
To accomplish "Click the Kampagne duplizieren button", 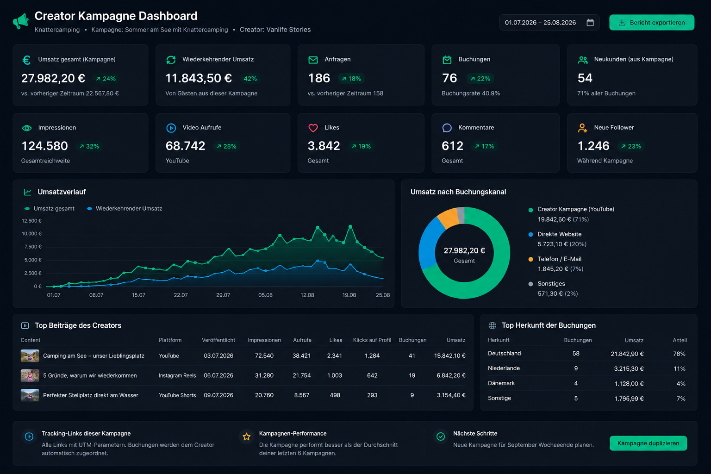I will click(648, 443).
